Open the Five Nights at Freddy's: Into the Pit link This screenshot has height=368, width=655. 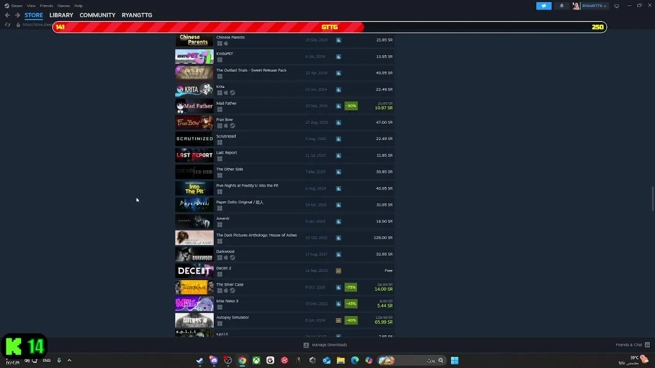247,186
